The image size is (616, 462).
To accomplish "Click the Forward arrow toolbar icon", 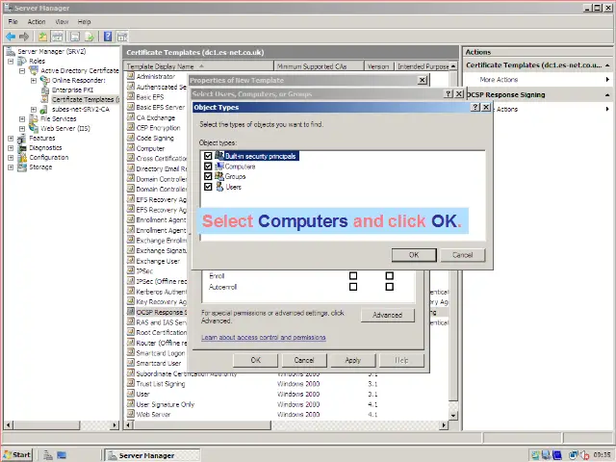I will click(x=23, y=37).
